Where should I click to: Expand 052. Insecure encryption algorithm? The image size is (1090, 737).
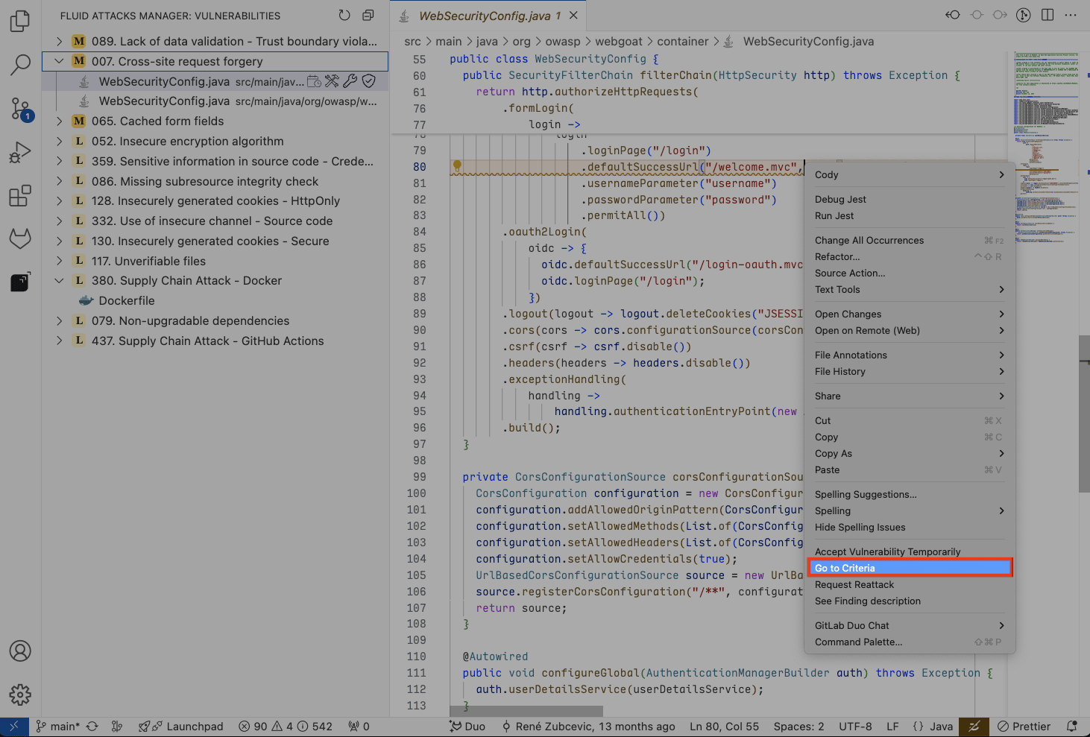[59, 141]
